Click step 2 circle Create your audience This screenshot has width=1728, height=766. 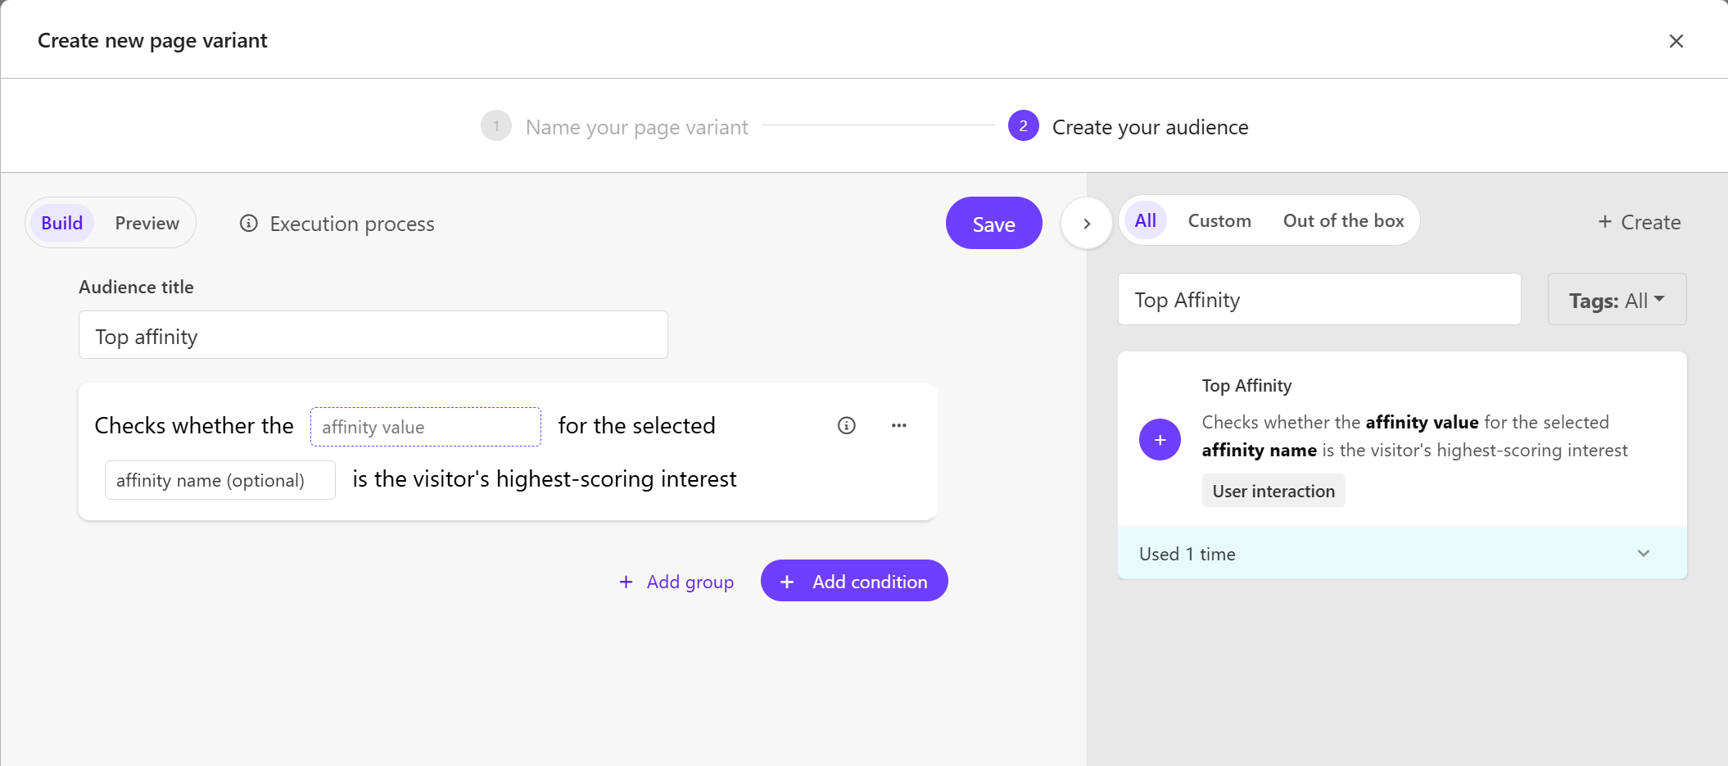click(x=1023, y=126)
